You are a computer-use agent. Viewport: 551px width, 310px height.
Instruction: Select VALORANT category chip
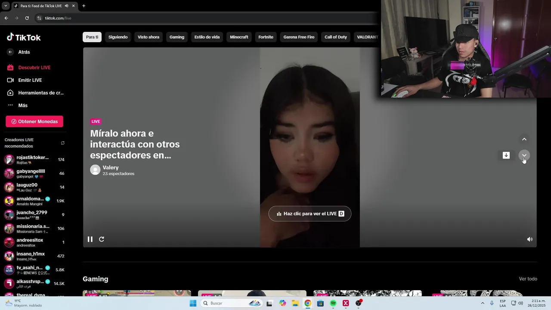click(367, 37)
